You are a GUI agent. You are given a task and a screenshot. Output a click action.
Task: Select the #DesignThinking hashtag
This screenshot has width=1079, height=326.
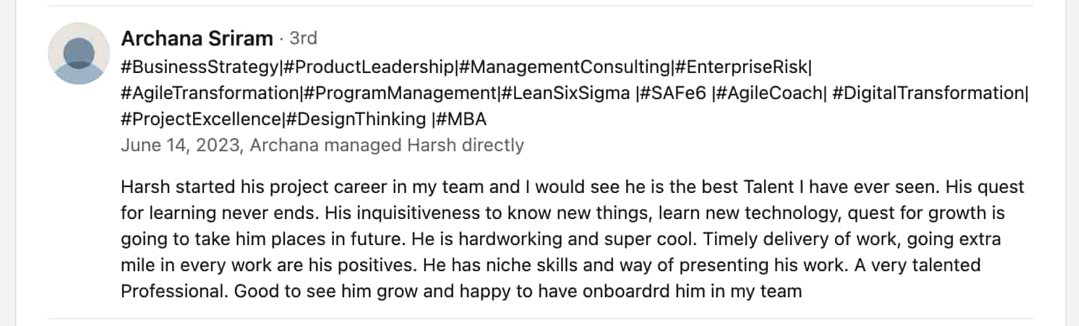356,119
